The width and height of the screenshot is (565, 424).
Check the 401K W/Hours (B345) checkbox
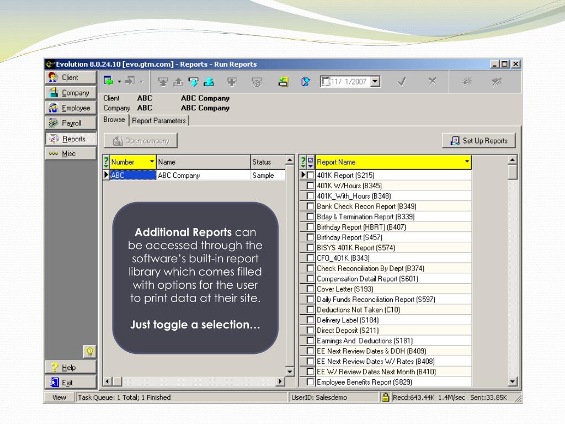310,185
